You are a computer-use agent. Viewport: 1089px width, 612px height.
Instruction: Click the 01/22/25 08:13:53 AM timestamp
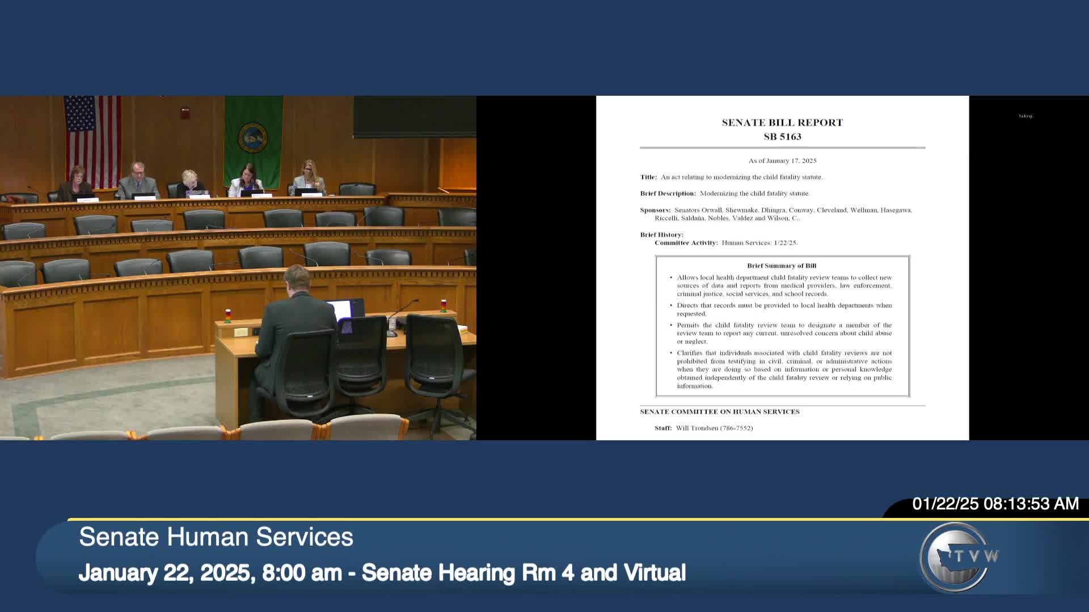[x=995, y=504]
